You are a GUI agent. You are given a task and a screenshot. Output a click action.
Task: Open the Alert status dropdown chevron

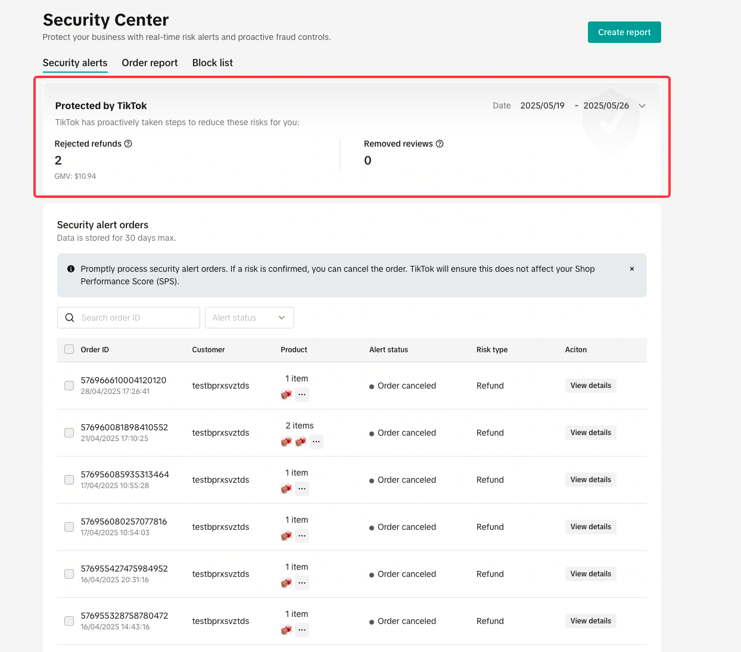click(281, 318)
